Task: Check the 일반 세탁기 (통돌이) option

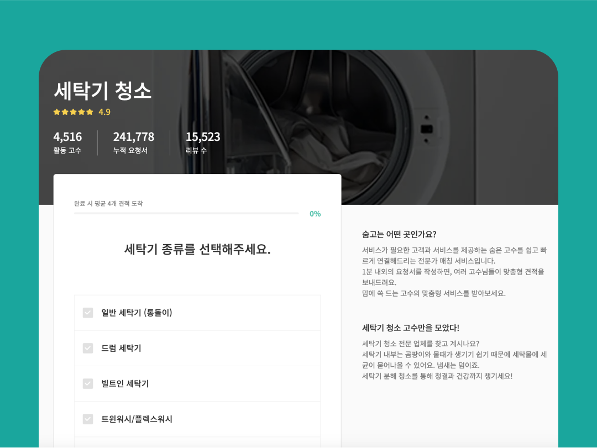Action: coord(87,312)
